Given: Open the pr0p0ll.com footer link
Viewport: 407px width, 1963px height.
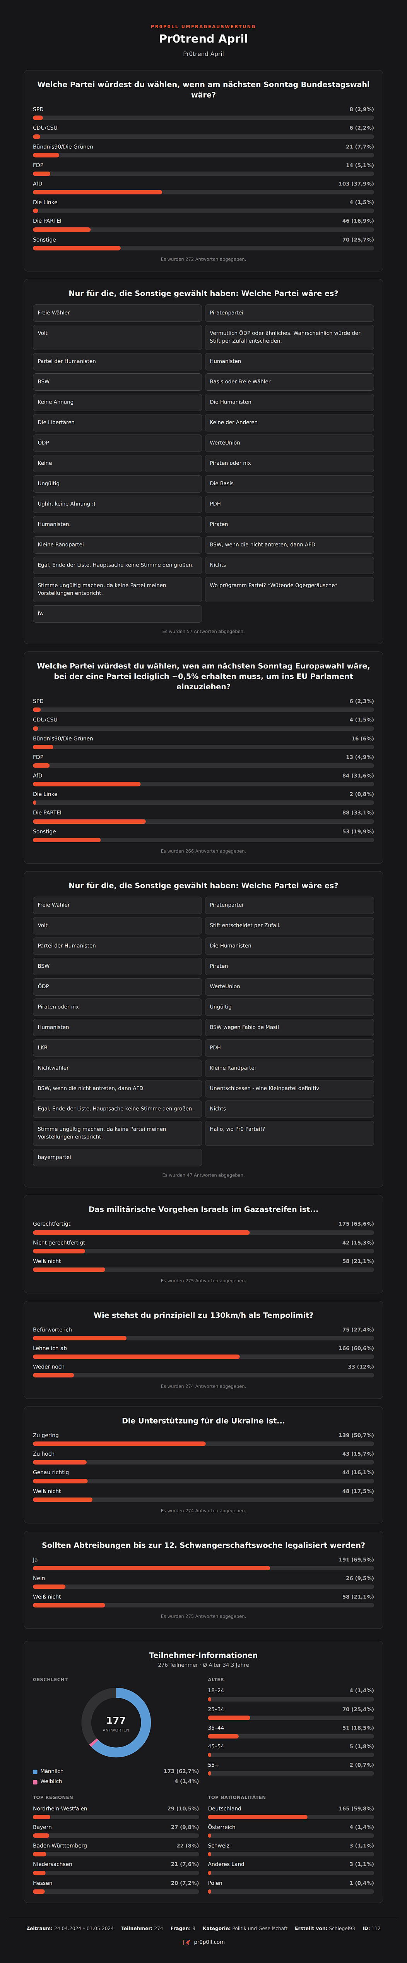Looking at the screenshot, I should pos(209,1942).
